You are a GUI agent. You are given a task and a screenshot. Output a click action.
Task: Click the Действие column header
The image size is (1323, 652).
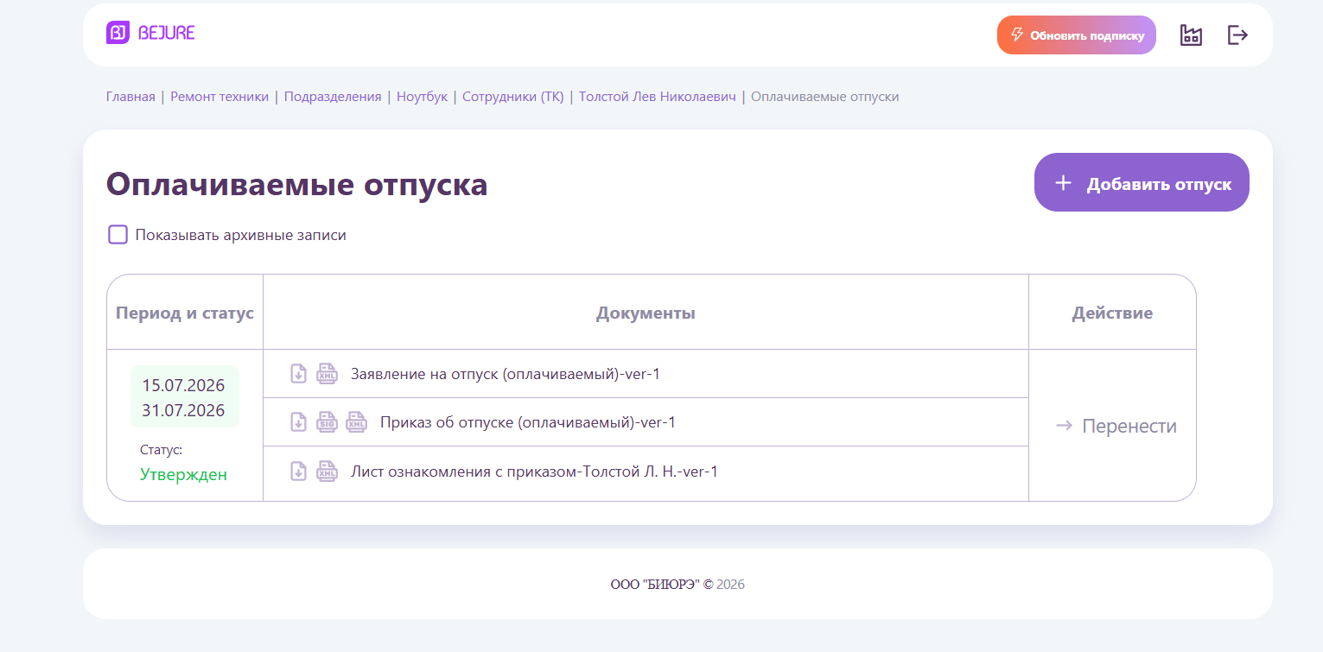(1112, 313)
